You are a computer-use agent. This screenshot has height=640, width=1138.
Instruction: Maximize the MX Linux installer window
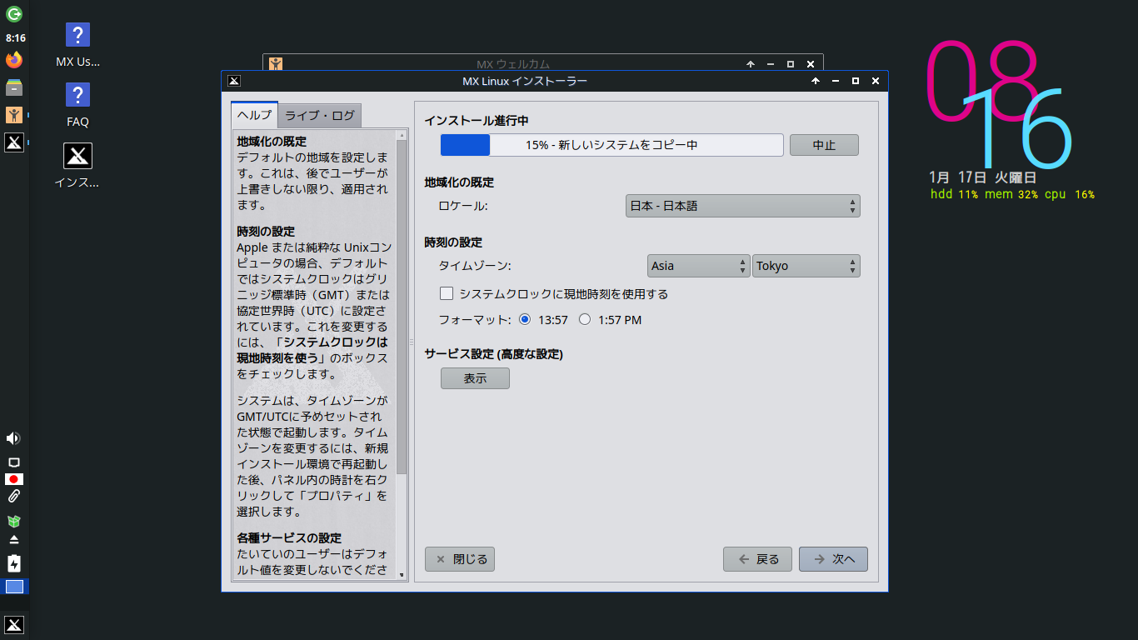point(855,81)
